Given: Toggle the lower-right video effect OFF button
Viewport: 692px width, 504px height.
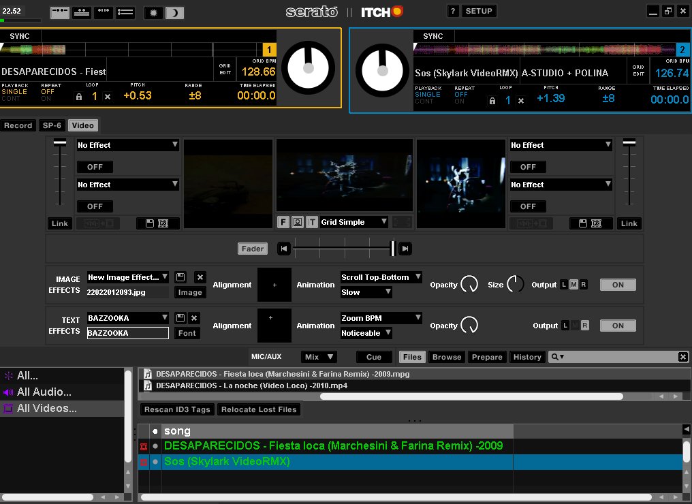Looking at the screenshot, I should [528, 206].
